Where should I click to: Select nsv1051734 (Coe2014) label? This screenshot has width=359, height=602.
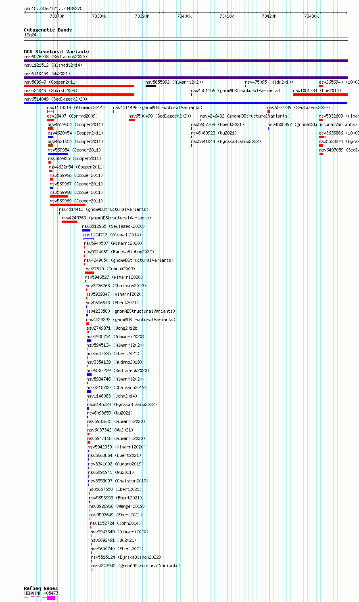[317, 91]
